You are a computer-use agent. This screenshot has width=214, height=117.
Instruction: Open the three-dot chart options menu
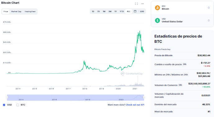click(143, 4)
